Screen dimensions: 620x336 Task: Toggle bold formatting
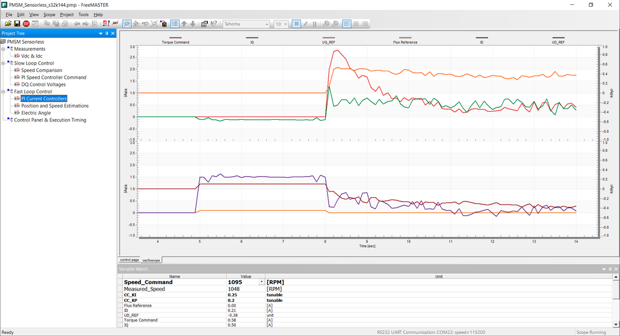pos(296,24)
